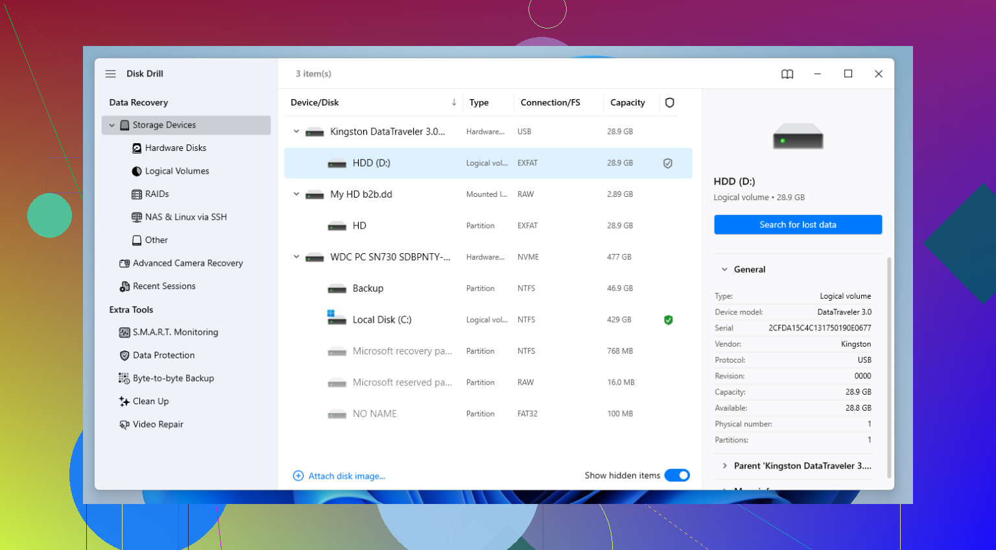
Task: Toggle the Show hidden items switch
Action: 677,476
